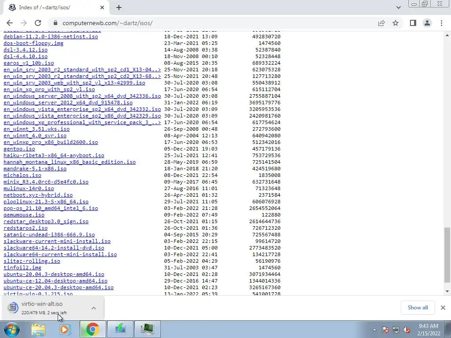Switch to the download arrow taskbar app
The image size is (451, 338).
pos(120,329)
